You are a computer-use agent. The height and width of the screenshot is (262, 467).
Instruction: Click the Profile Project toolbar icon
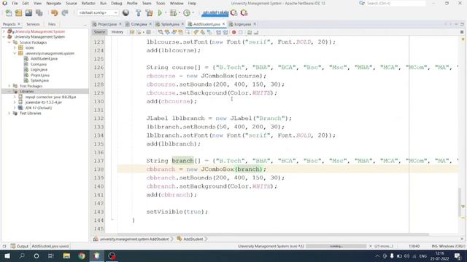[187, 13]
